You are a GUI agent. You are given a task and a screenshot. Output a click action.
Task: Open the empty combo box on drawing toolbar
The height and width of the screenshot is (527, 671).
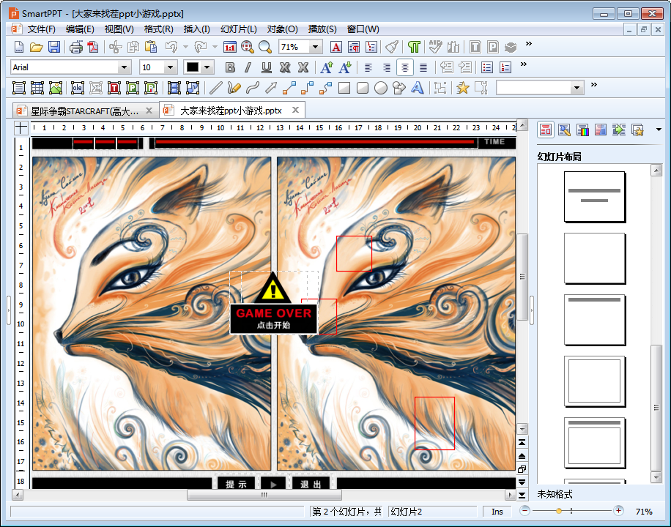[x=541, y=88]
